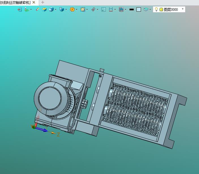Click the blue view orientation box icon
The height and width of the screenshot is (174, 199).
(x=61, y=9)
